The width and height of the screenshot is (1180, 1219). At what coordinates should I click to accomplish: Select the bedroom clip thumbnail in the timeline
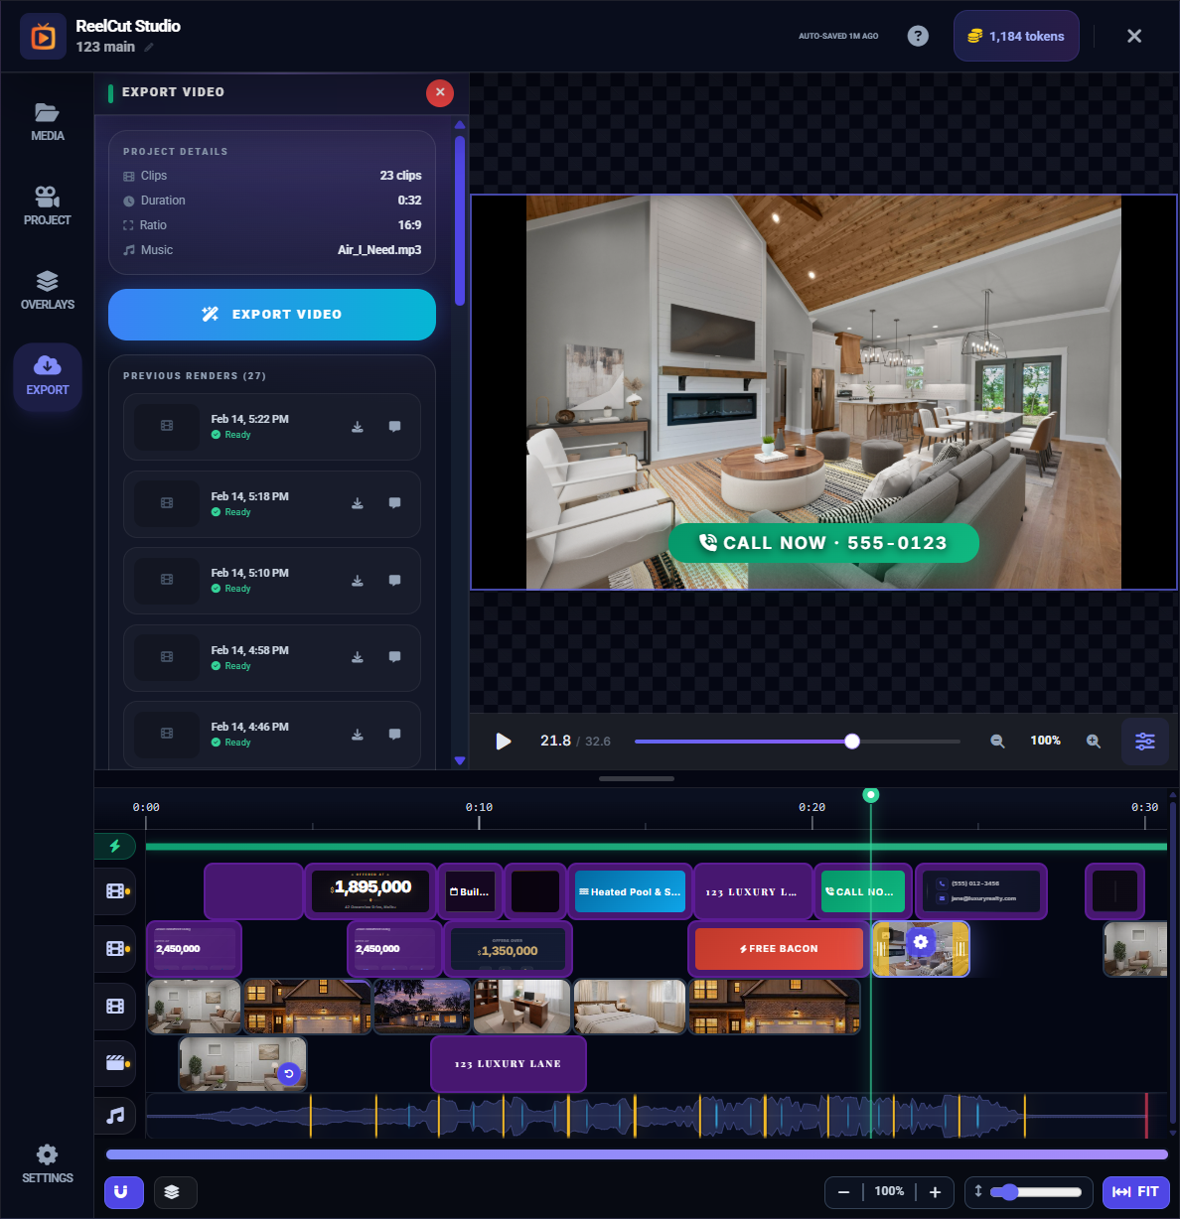coord(629,1007)
